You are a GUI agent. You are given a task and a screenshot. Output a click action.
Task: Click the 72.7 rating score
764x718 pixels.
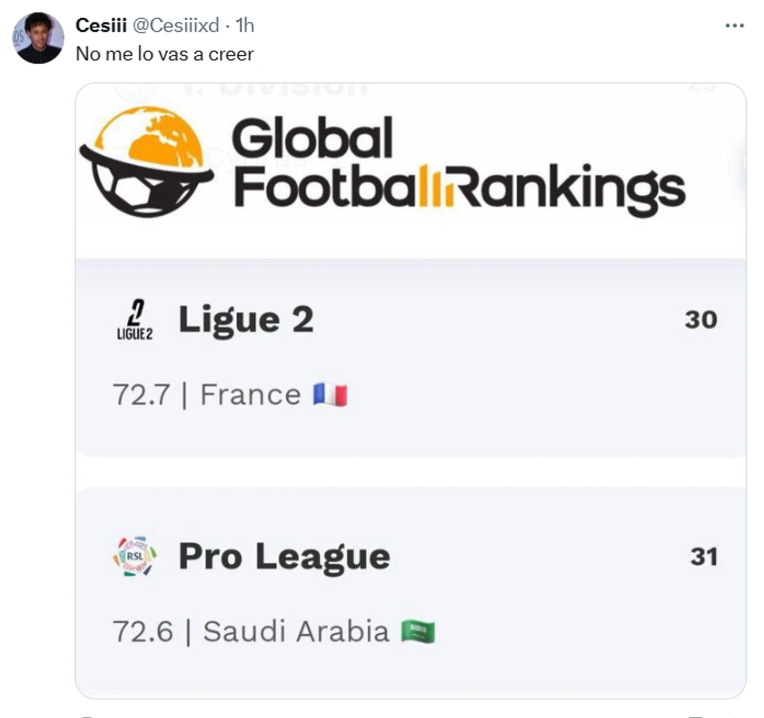(141, 395)
